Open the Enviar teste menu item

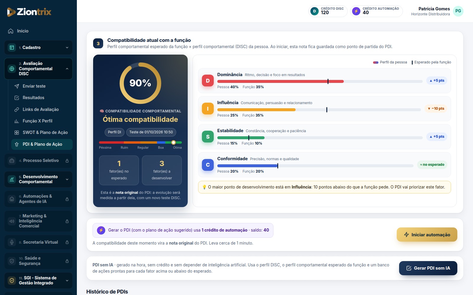pos(42,86)
